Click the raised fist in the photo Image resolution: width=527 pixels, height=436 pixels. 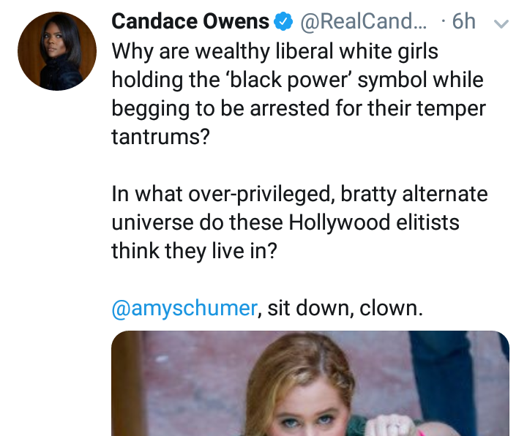click(390, 425)
